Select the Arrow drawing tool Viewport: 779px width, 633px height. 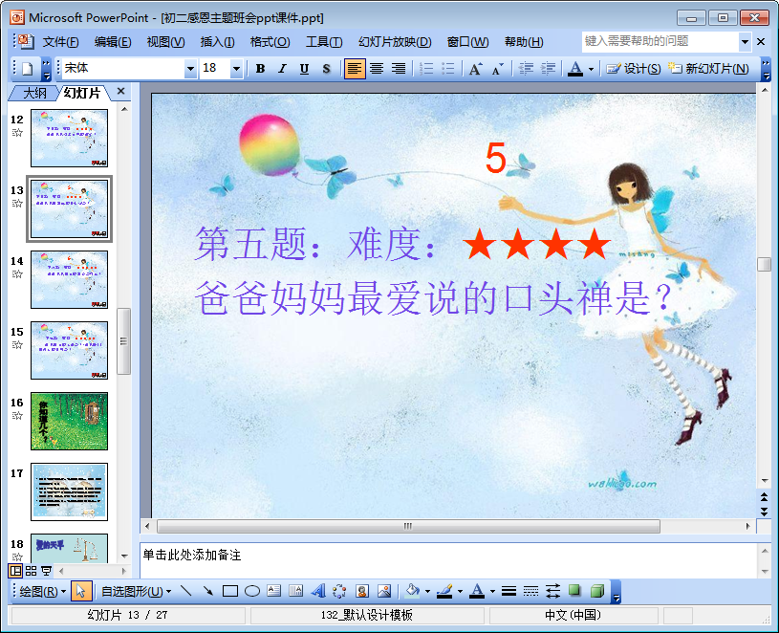click(x=207, y=591)
